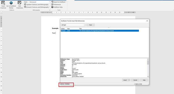
Task: Select the Stringer 2008 reference row
Action: (x=100, y=31)
